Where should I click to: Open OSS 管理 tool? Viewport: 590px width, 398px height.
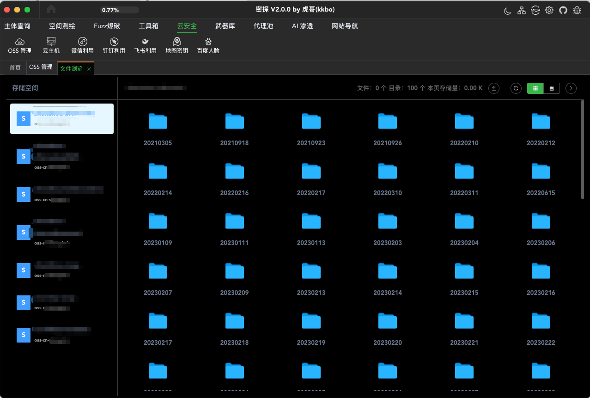click(20, 46)
